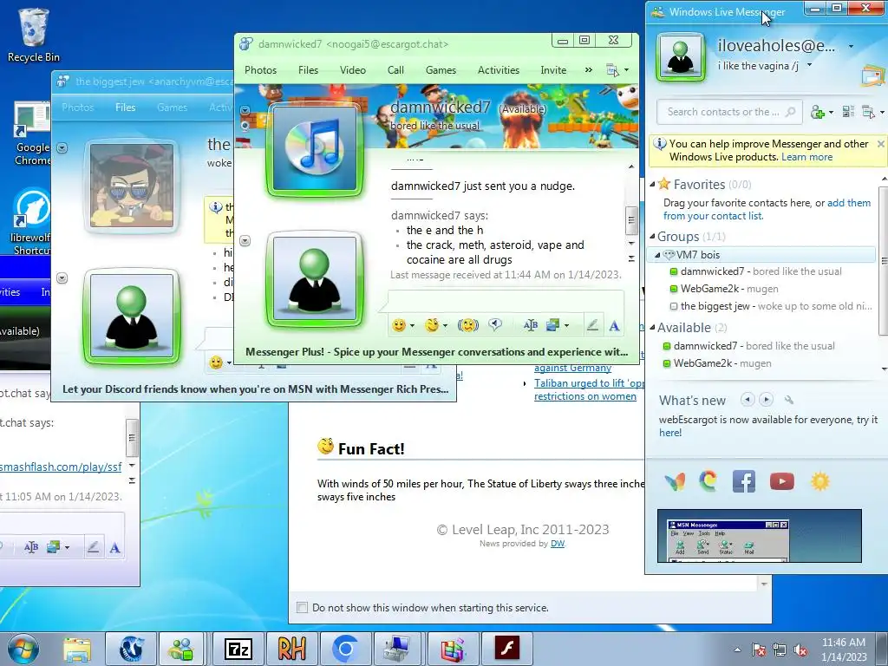Open the 'here!' webEscargot link
Screen dimensions: 888x666
[x=670, y=433]
